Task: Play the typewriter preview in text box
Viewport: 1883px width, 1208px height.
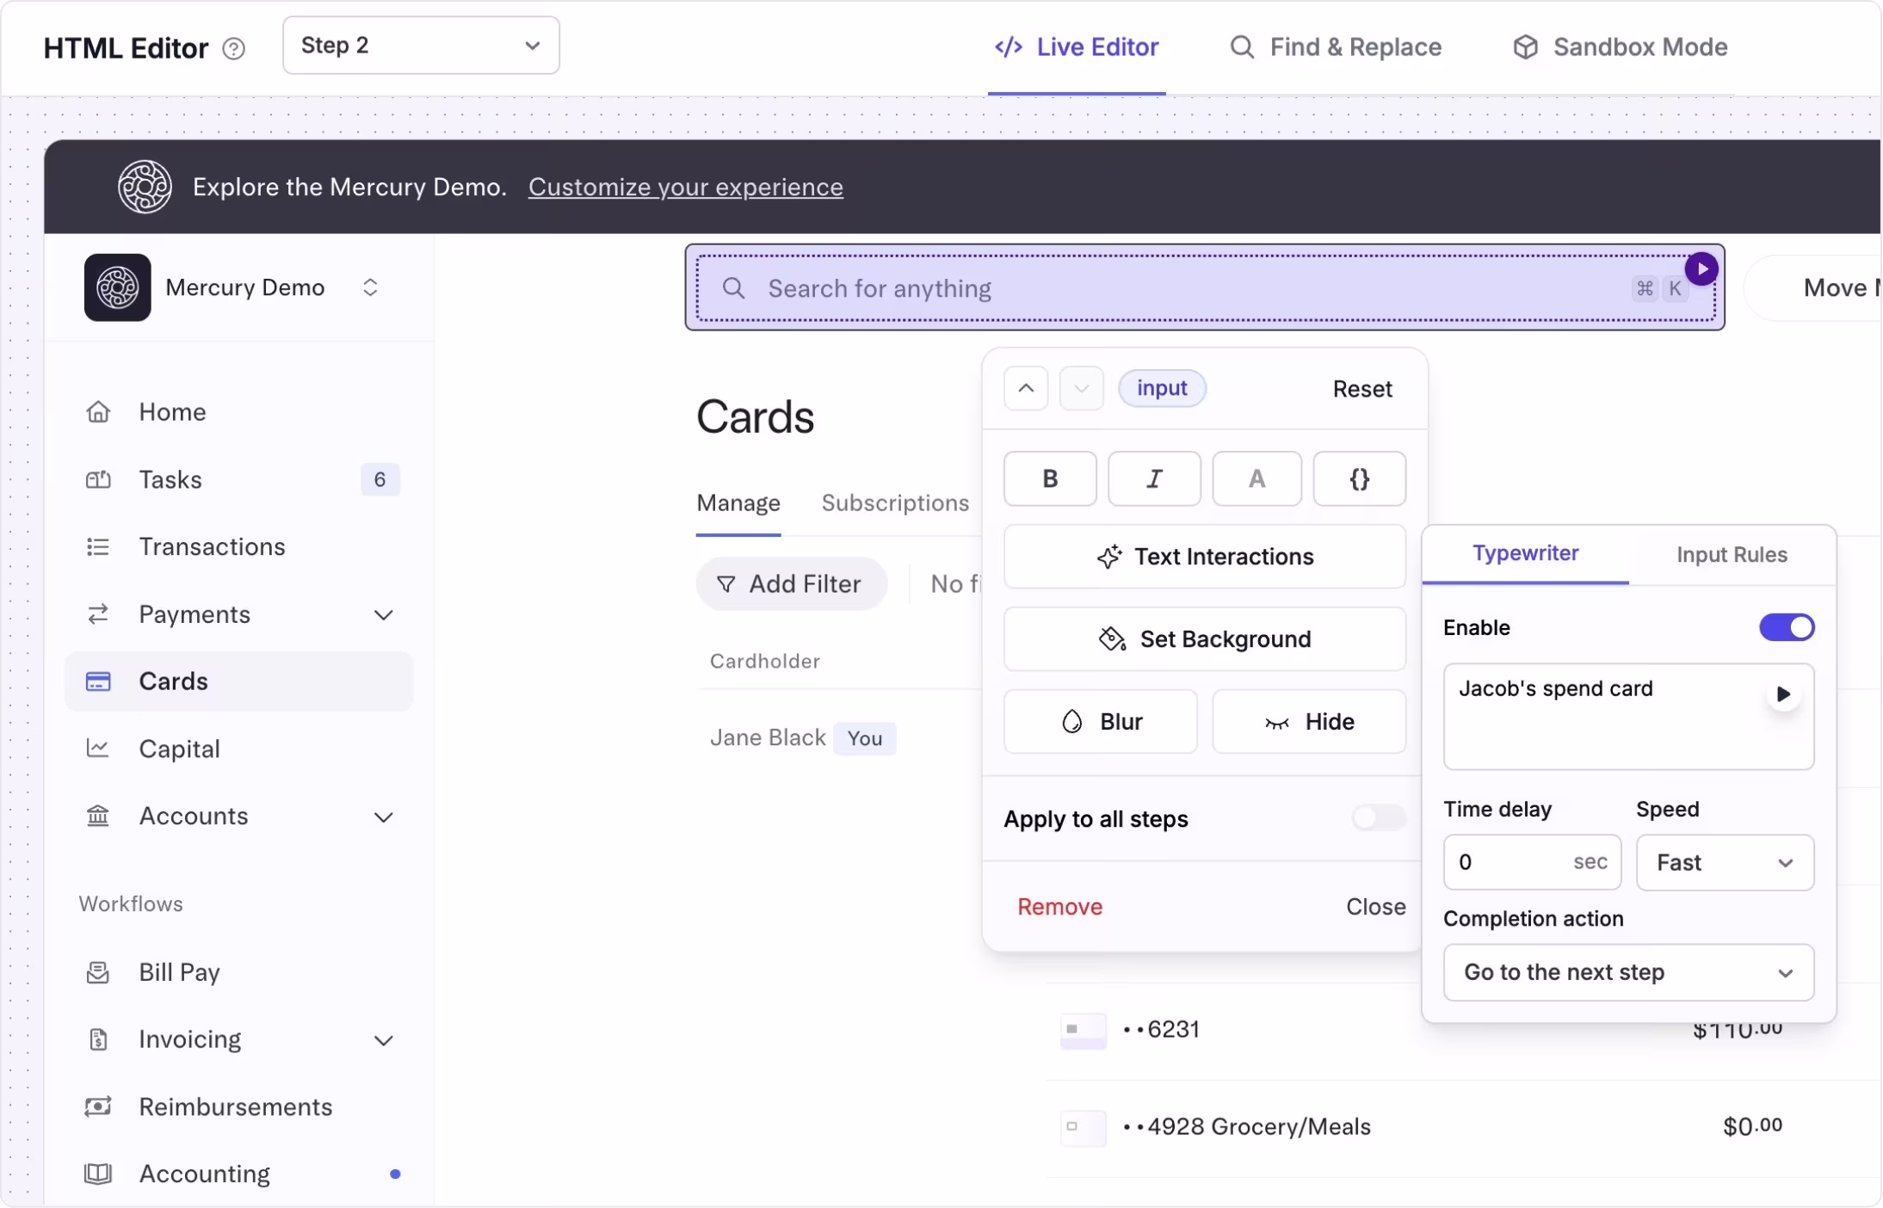Action: [1782, 693]
